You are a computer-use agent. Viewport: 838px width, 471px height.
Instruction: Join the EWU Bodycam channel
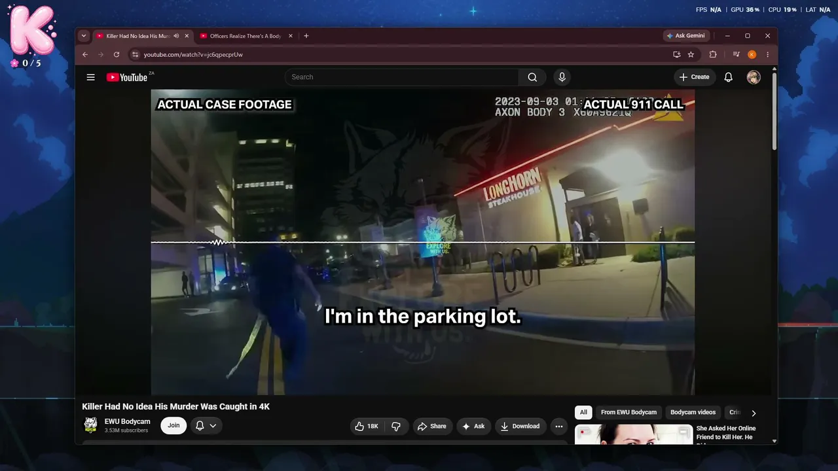(173, 426)
